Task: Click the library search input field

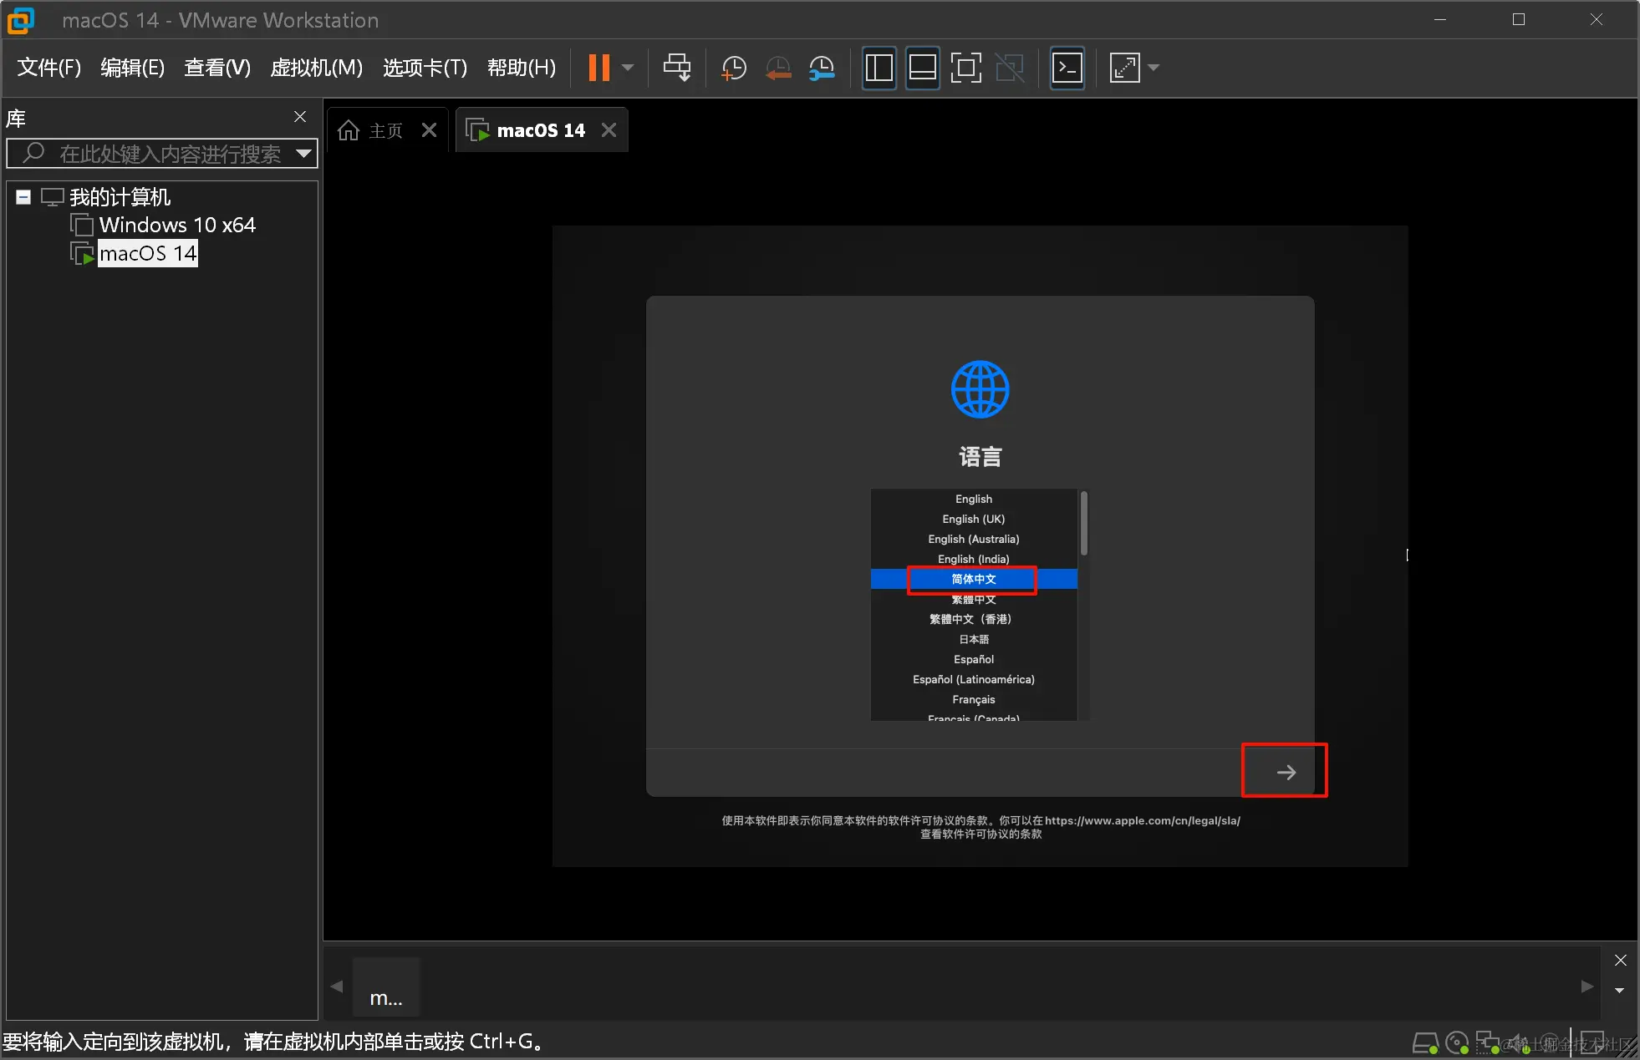Action: pos(167,154)
